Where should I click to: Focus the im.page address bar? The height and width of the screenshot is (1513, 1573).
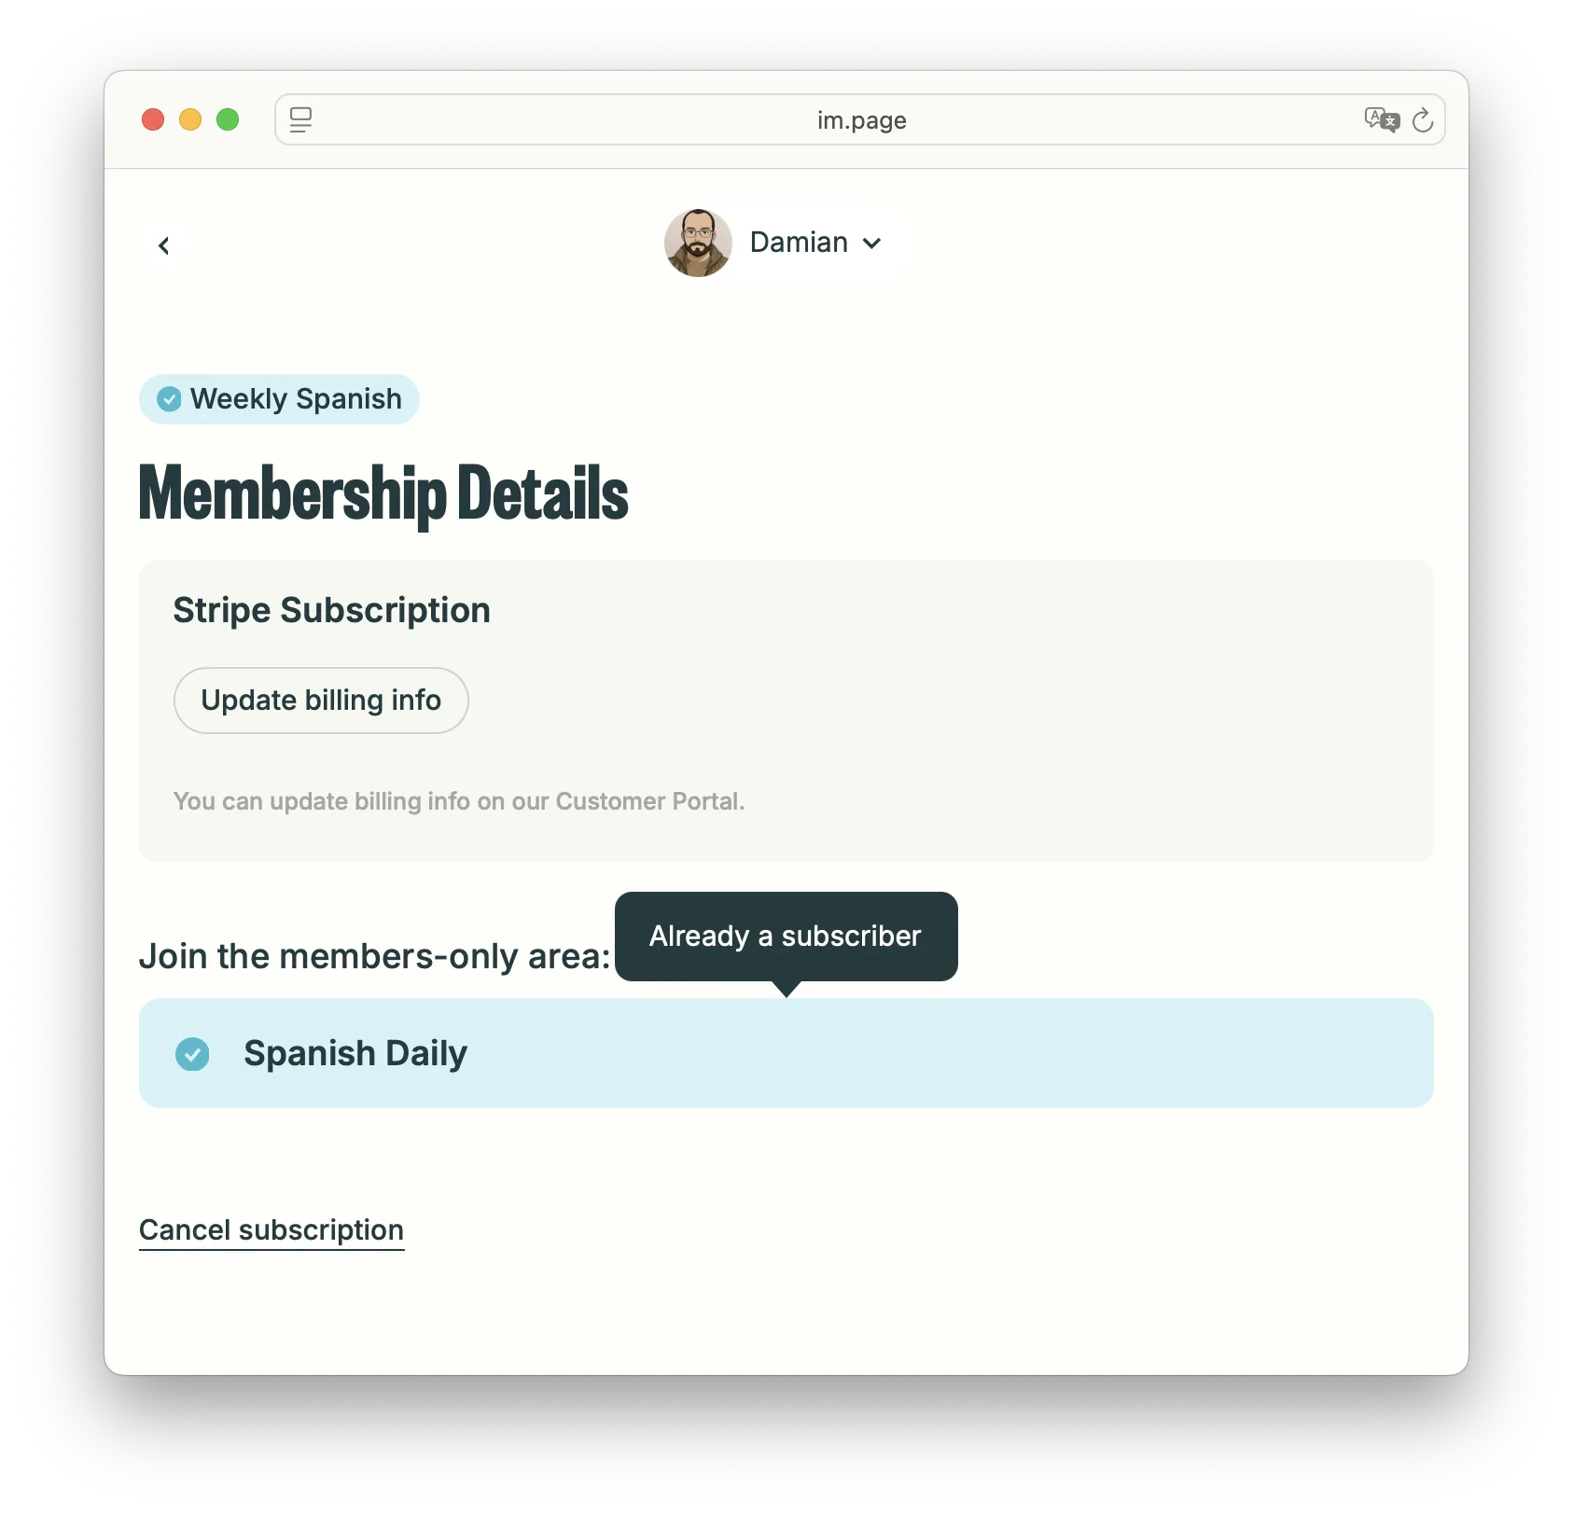coord(860,119)
